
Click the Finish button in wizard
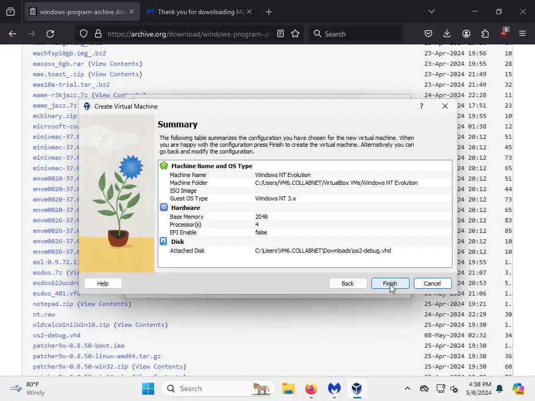(x=390, y=284)
